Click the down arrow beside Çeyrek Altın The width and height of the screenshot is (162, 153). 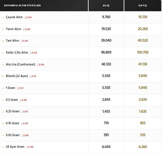(25, 18)
